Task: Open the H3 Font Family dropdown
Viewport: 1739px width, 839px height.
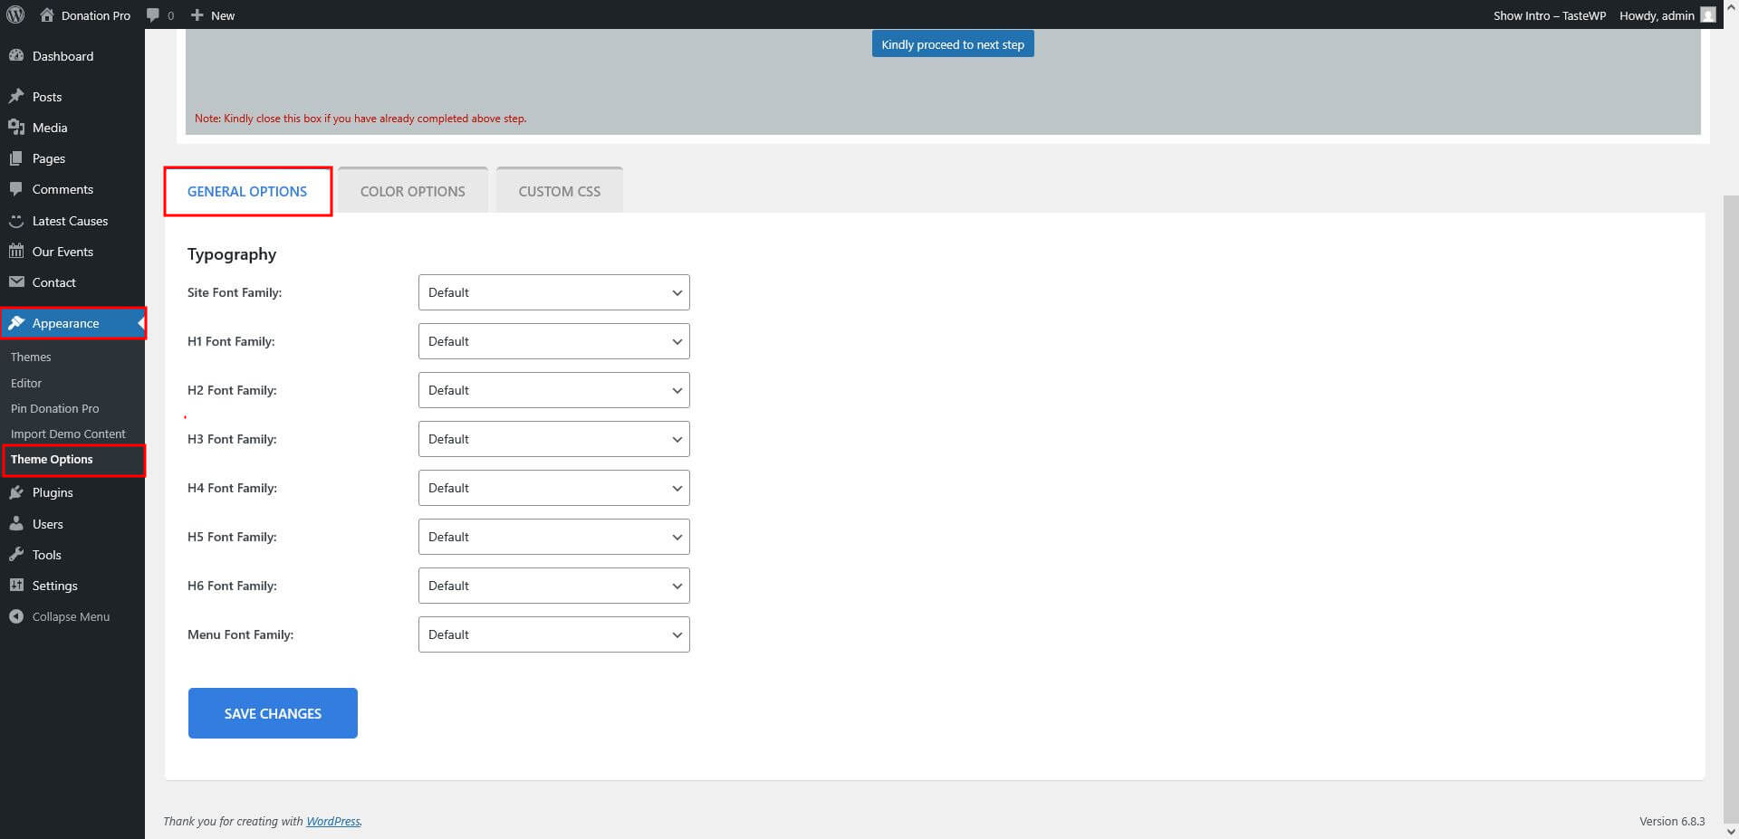Action: [x=553, y=439]
